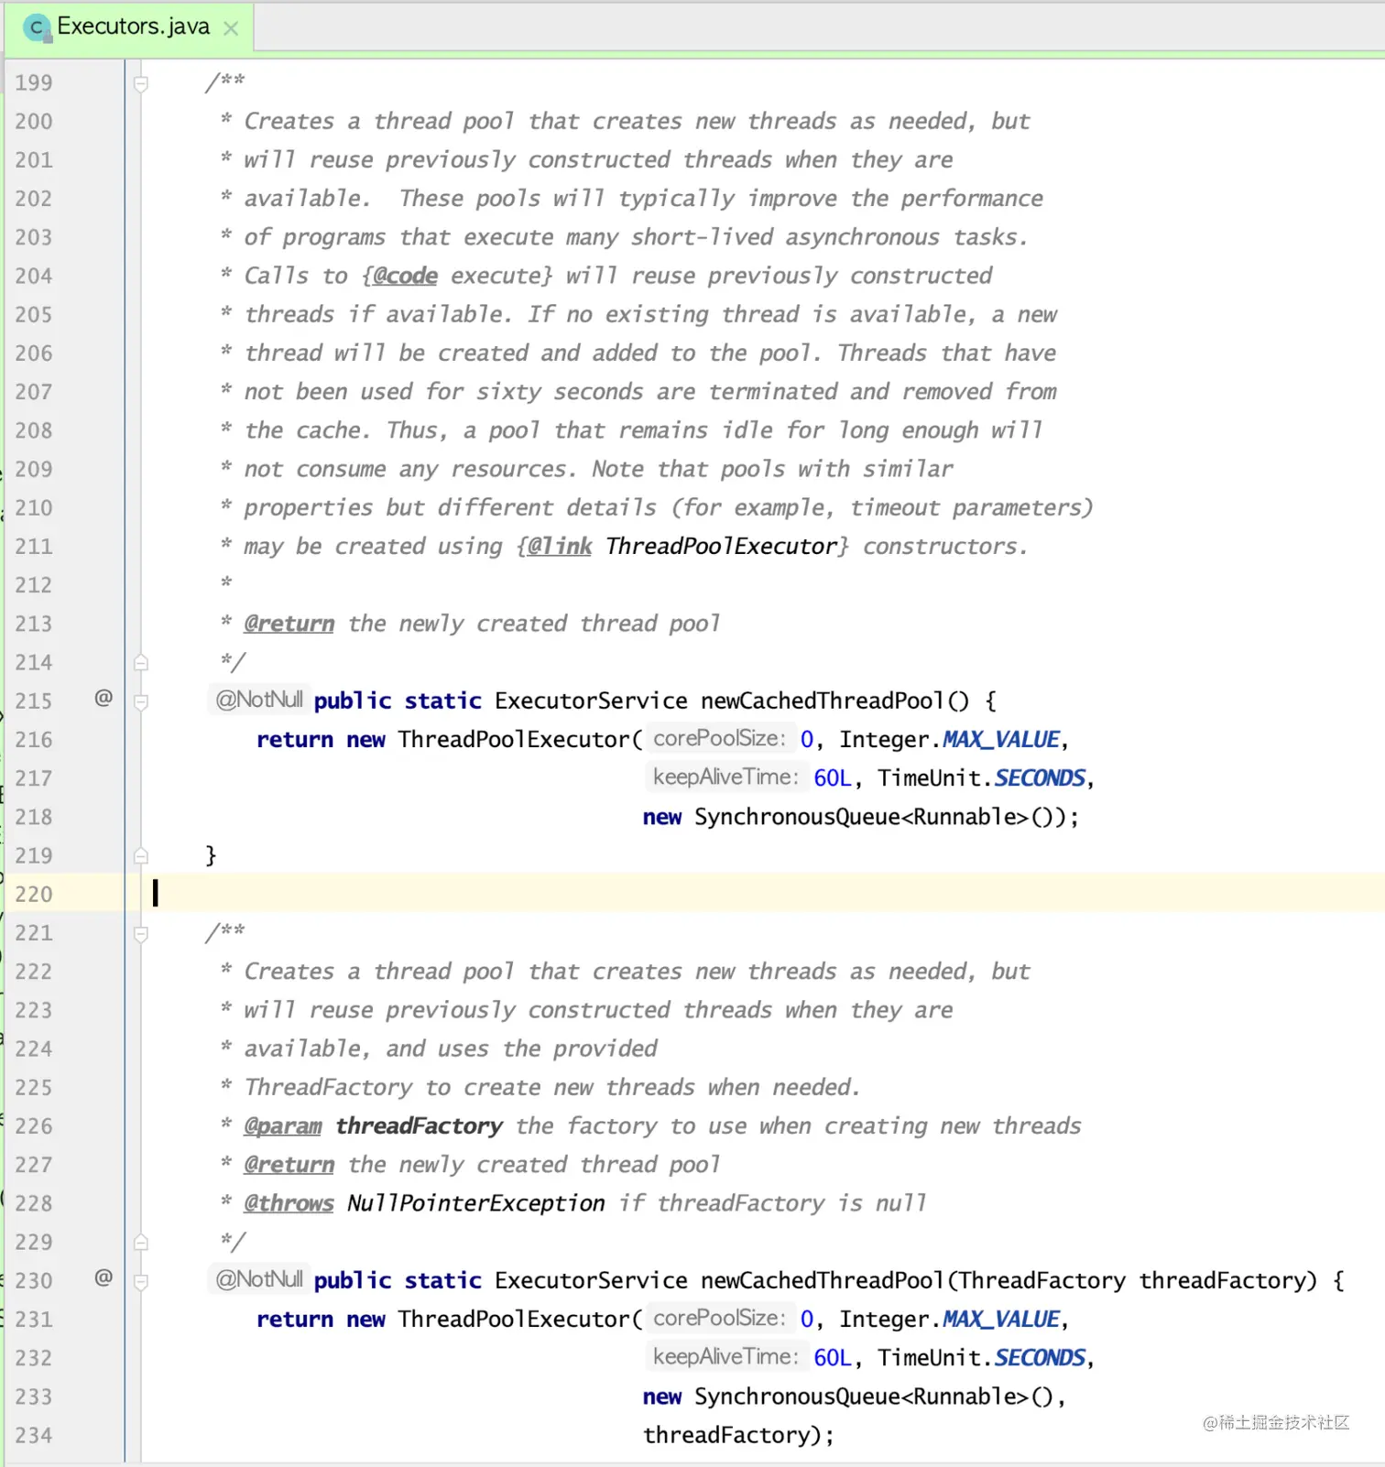Click line number 234 in the gutter

[34, 1436]
